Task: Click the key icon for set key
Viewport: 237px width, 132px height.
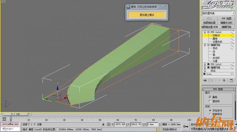Action: (186, 126)
